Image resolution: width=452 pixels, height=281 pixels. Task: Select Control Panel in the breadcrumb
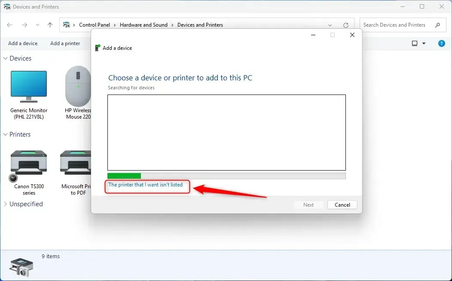pyautogui.click(x=94, y=25)
